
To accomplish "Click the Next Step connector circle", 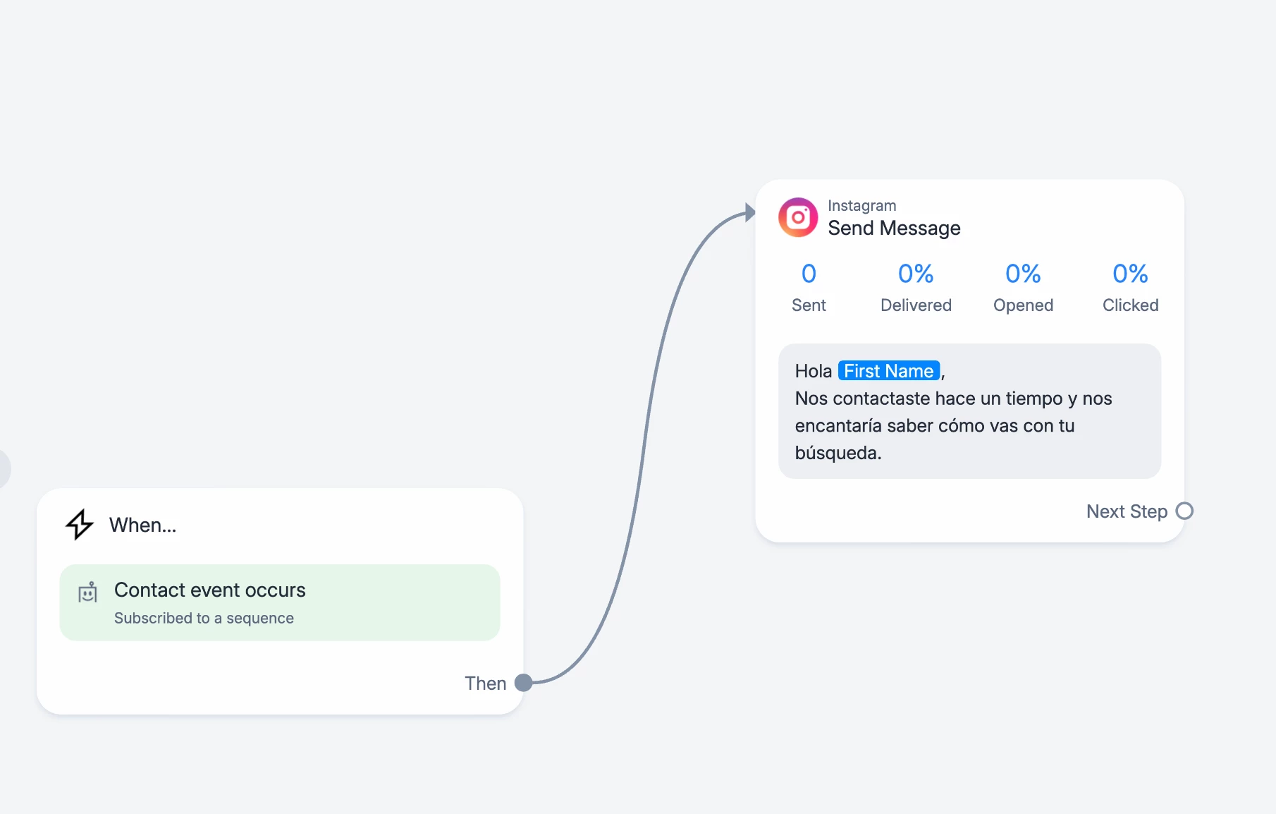I will coord(1185,511).
